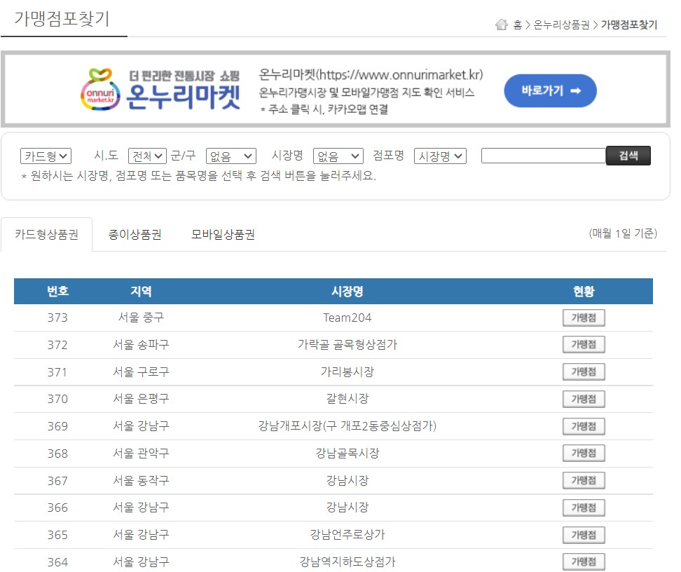Open 가맹점 list for Team204

[x=584, y=317]
